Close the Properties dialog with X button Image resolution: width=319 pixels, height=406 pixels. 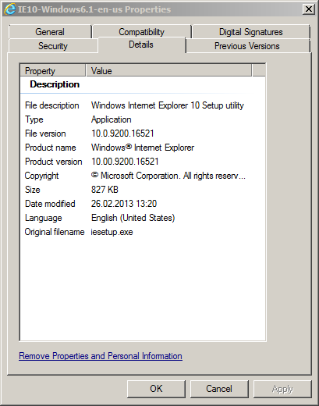click(x=309, y=9)
